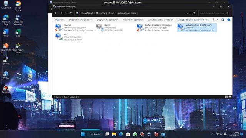Open the Organize dropdown menu
Viewport: 246px width, 138px height.
tap(60, 20)
